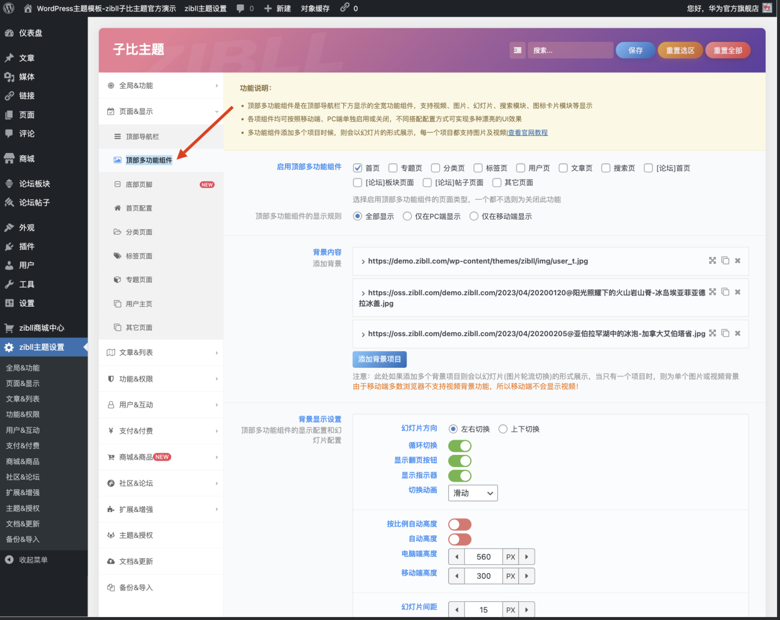Click the WordPress logo icon in admin bar

tap(8, 8)
